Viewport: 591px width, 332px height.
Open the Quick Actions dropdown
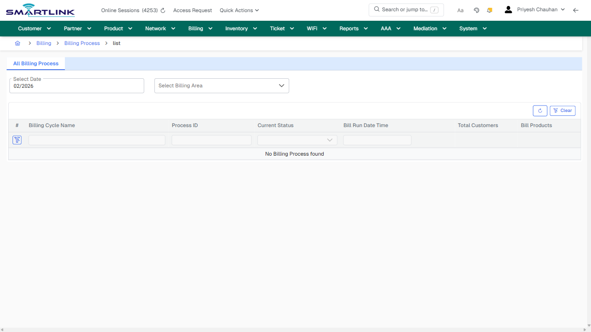pos(239,10)
